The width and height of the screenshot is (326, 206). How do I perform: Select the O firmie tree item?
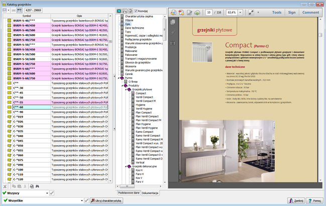(133, 82)
